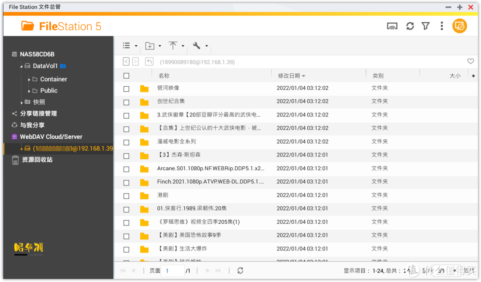Open 资源回收站 in the sidebar
This screenshot has width=481, height=282.
pyautogui.click(x=37, y=160)
